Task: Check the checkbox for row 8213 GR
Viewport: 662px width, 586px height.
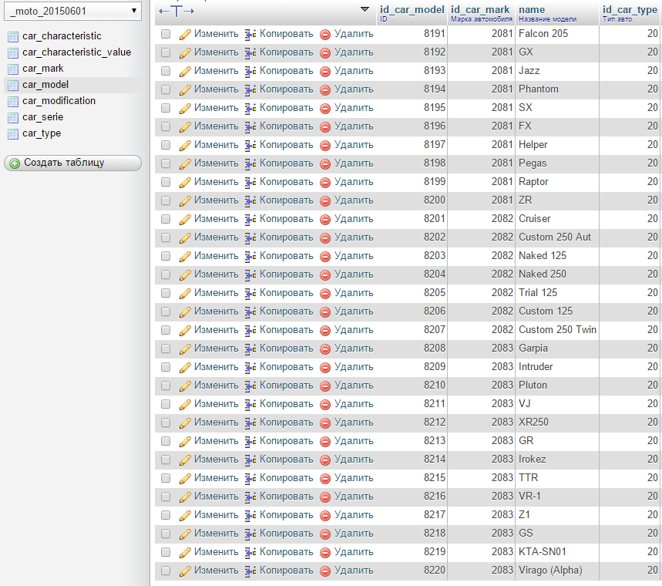Action: [166, 441]
